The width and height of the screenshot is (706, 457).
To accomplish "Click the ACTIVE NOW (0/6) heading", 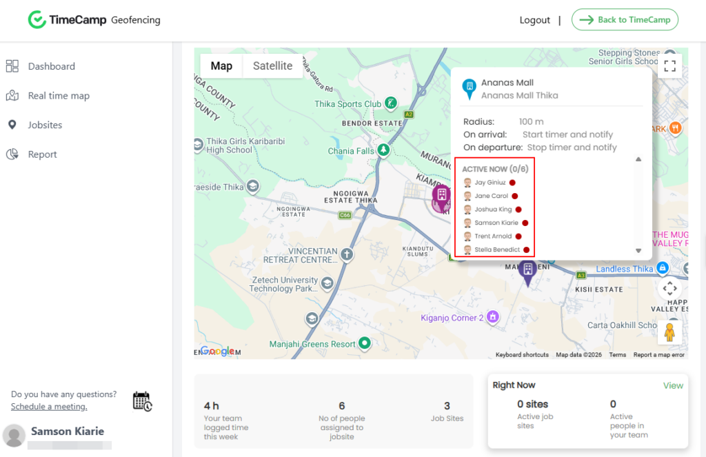I will tap(495, 169).
